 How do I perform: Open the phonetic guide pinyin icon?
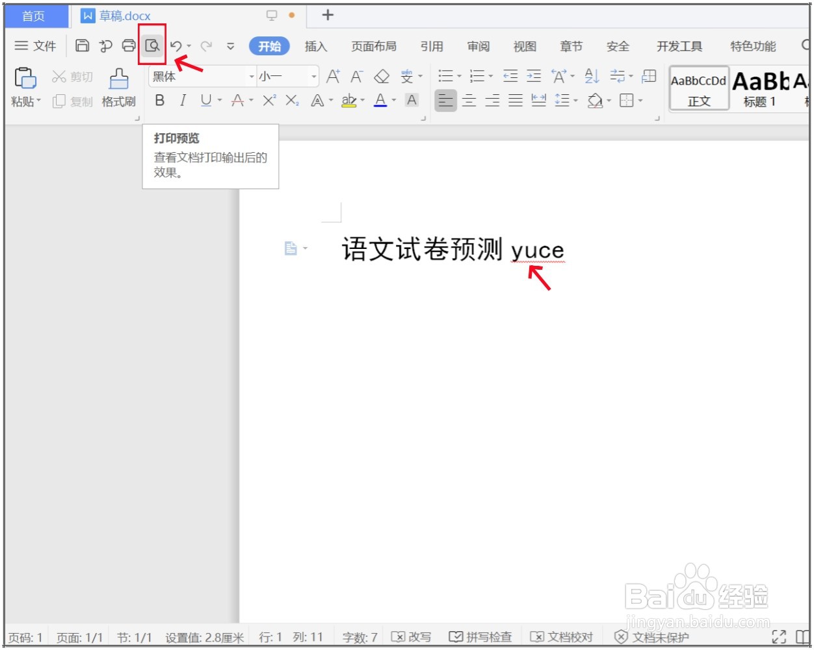(407, 76)
